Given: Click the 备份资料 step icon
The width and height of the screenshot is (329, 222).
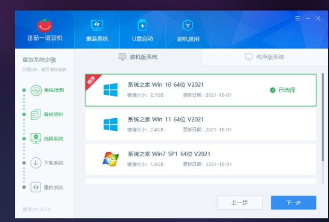Looking at the screenshot, I should [36, 114].
